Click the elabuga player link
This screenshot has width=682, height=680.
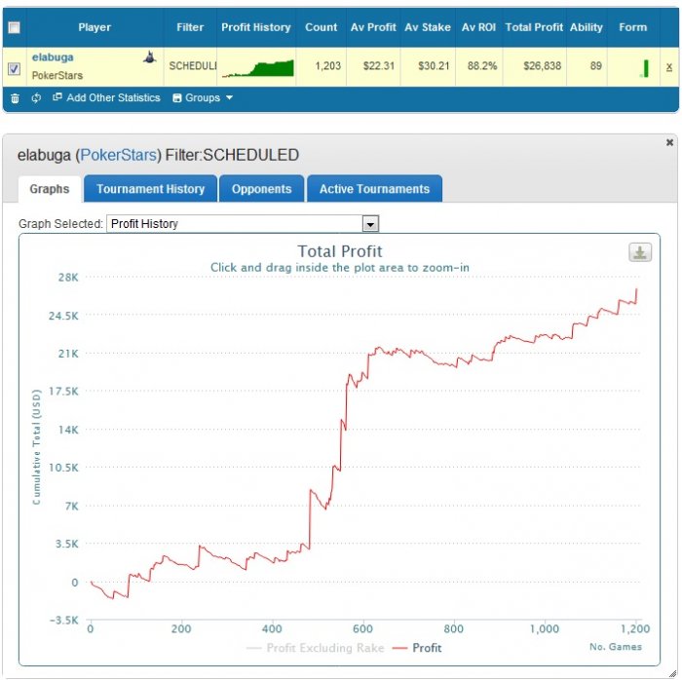click(53, 57)
